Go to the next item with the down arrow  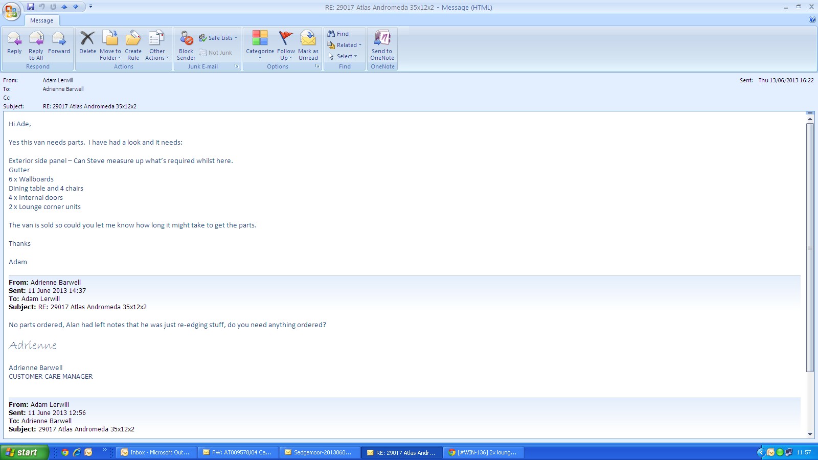pos(76,7)
